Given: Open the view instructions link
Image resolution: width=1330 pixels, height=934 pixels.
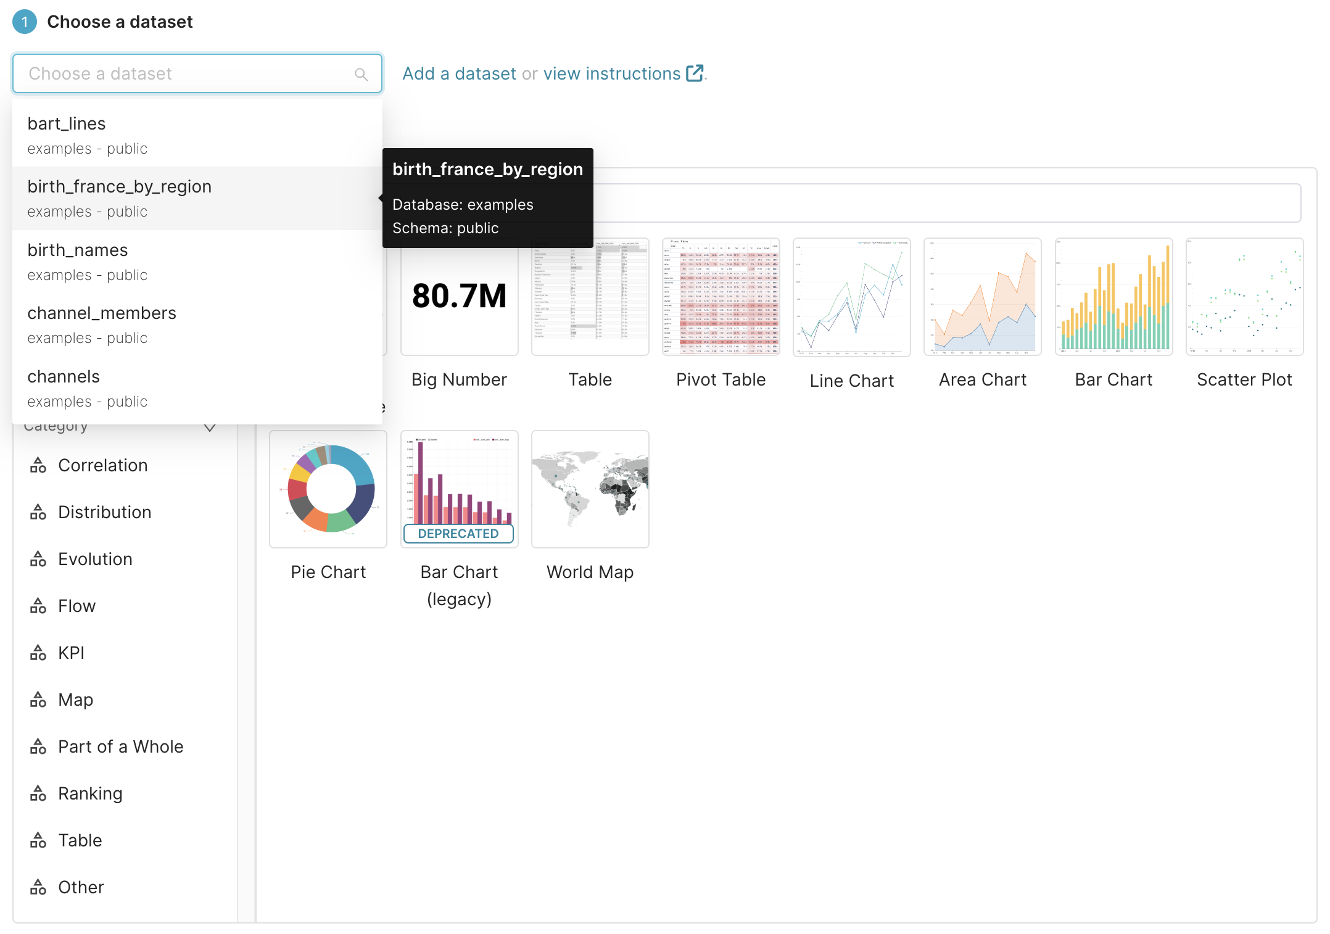Looking at the screenshot, I should tap(613, 73).
